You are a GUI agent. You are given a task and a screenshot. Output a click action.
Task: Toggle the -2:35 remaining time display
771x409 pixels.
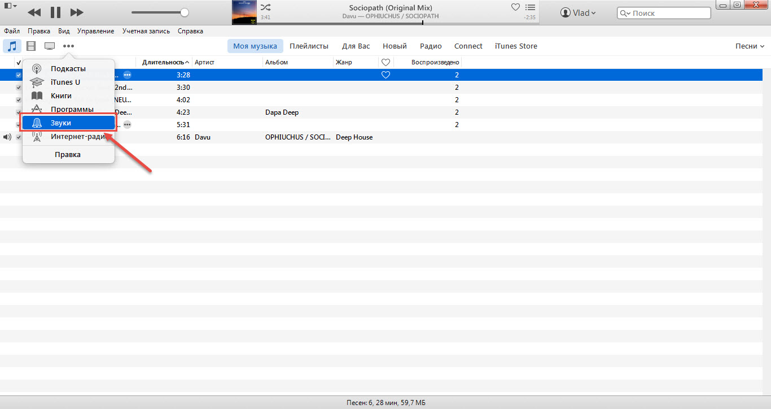click(x=529, y=18)
